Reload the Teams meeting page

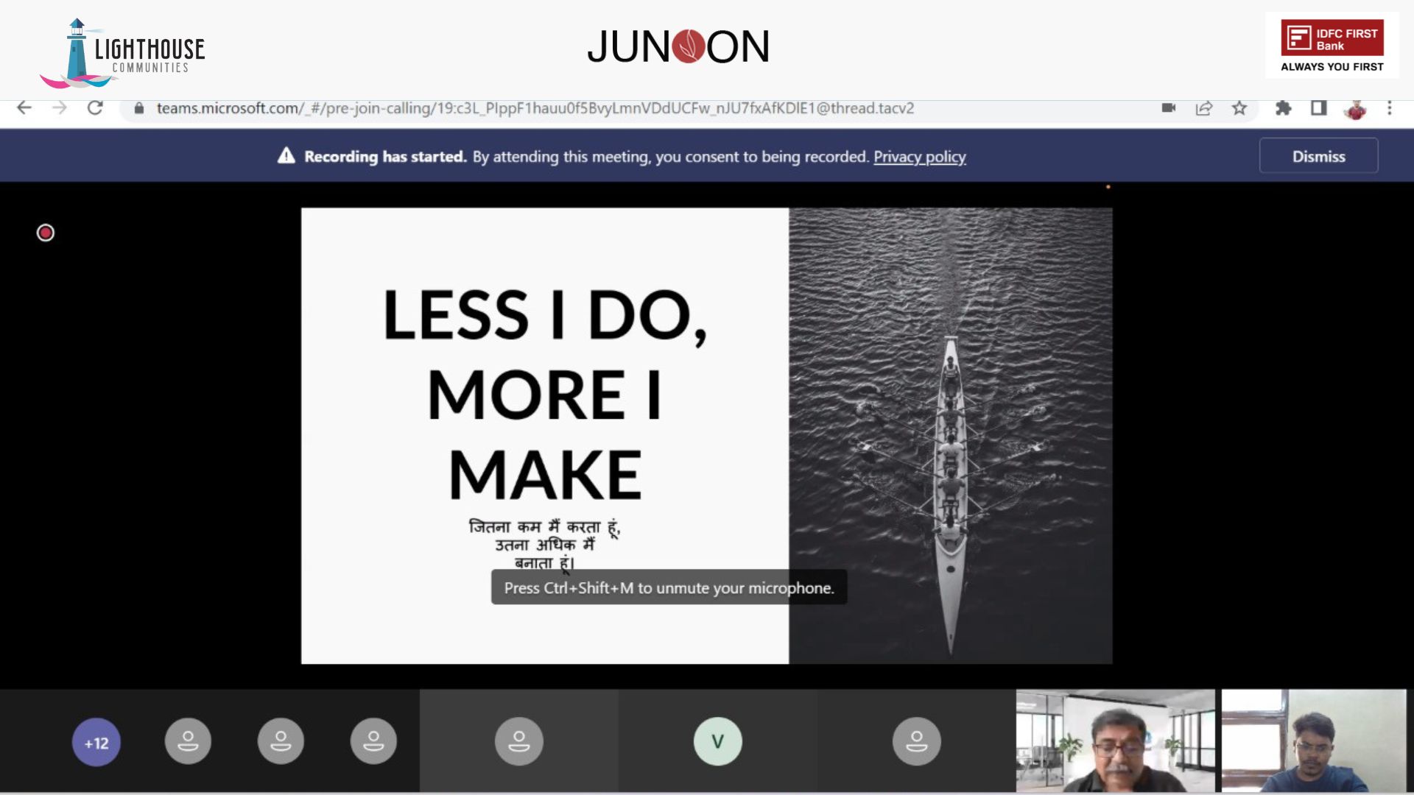coord(95,108)
